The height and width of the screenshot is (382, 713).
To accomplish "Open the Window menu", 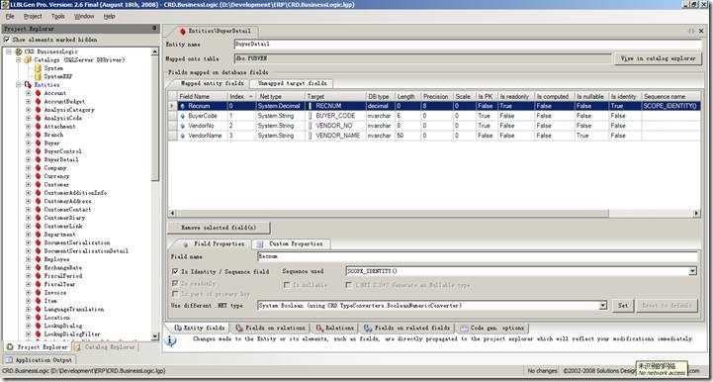I will coord(84,17).
